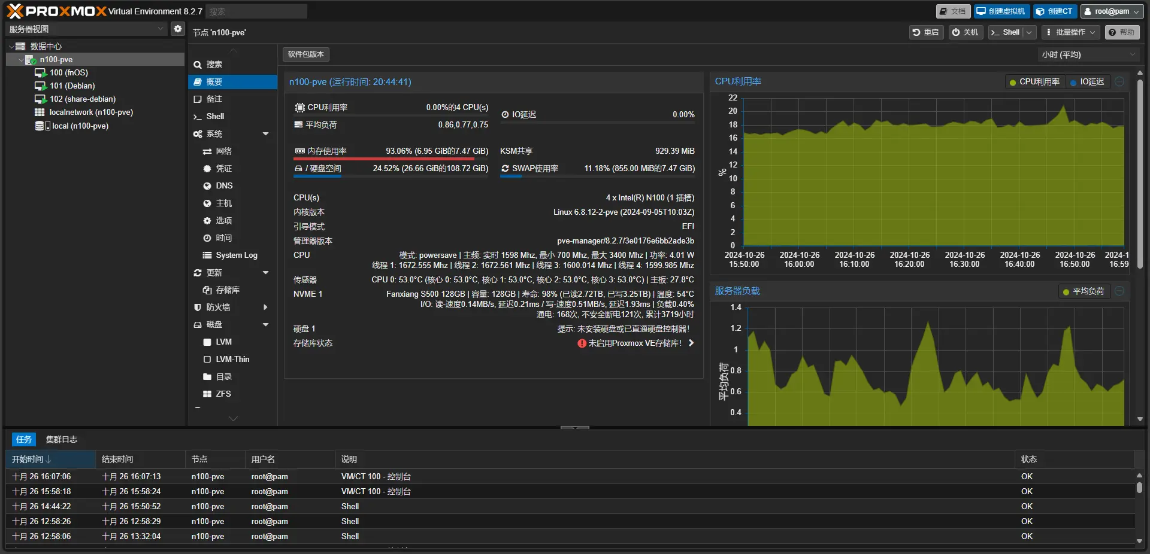Open the DNS settings entry
1150x554 pixels.
(x=224, y=185)
